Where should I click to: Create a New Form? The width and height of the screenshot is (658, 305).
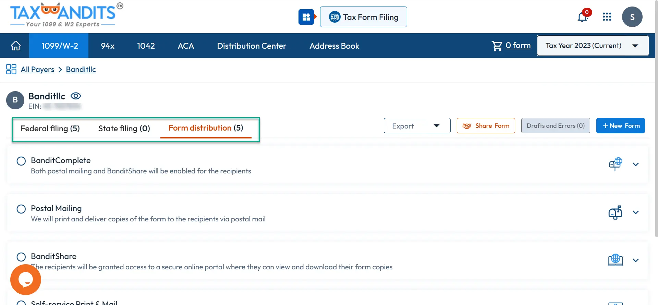pyautogui.click(x=621, y=126)
